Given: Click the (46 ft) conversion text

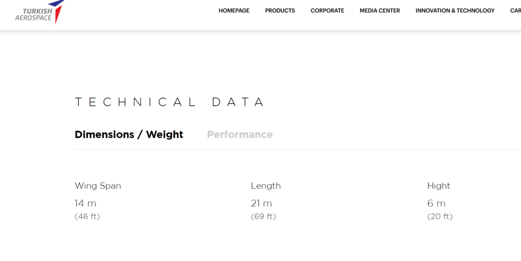Looking at the screenshot, I should point(87,217).
